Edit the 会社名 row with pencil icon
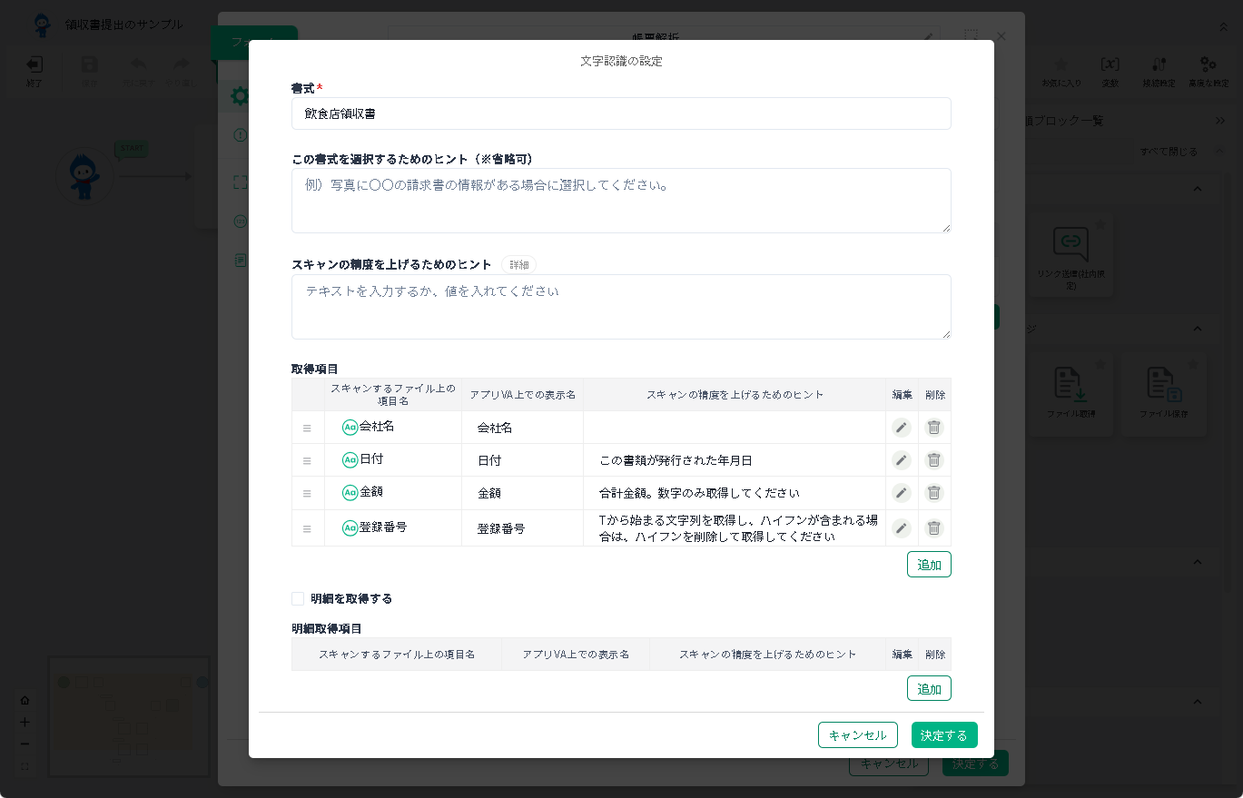The height and width of the screenshot is (798, 1243). 901,428
